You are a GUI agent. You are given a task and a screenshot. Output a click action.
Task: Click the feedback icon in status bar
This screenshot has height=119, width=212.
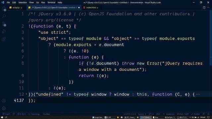[204, 114]
